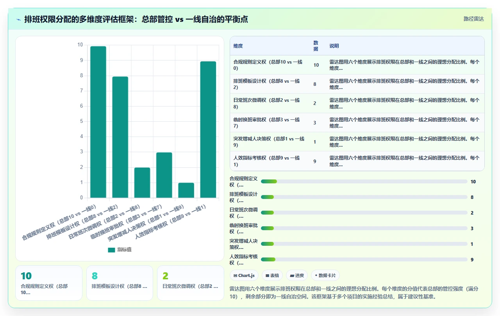The height and width of the screenshot is (316, 500).
Task: Click the 日常班次微调权 bar in chart
Action: point(142,183)
